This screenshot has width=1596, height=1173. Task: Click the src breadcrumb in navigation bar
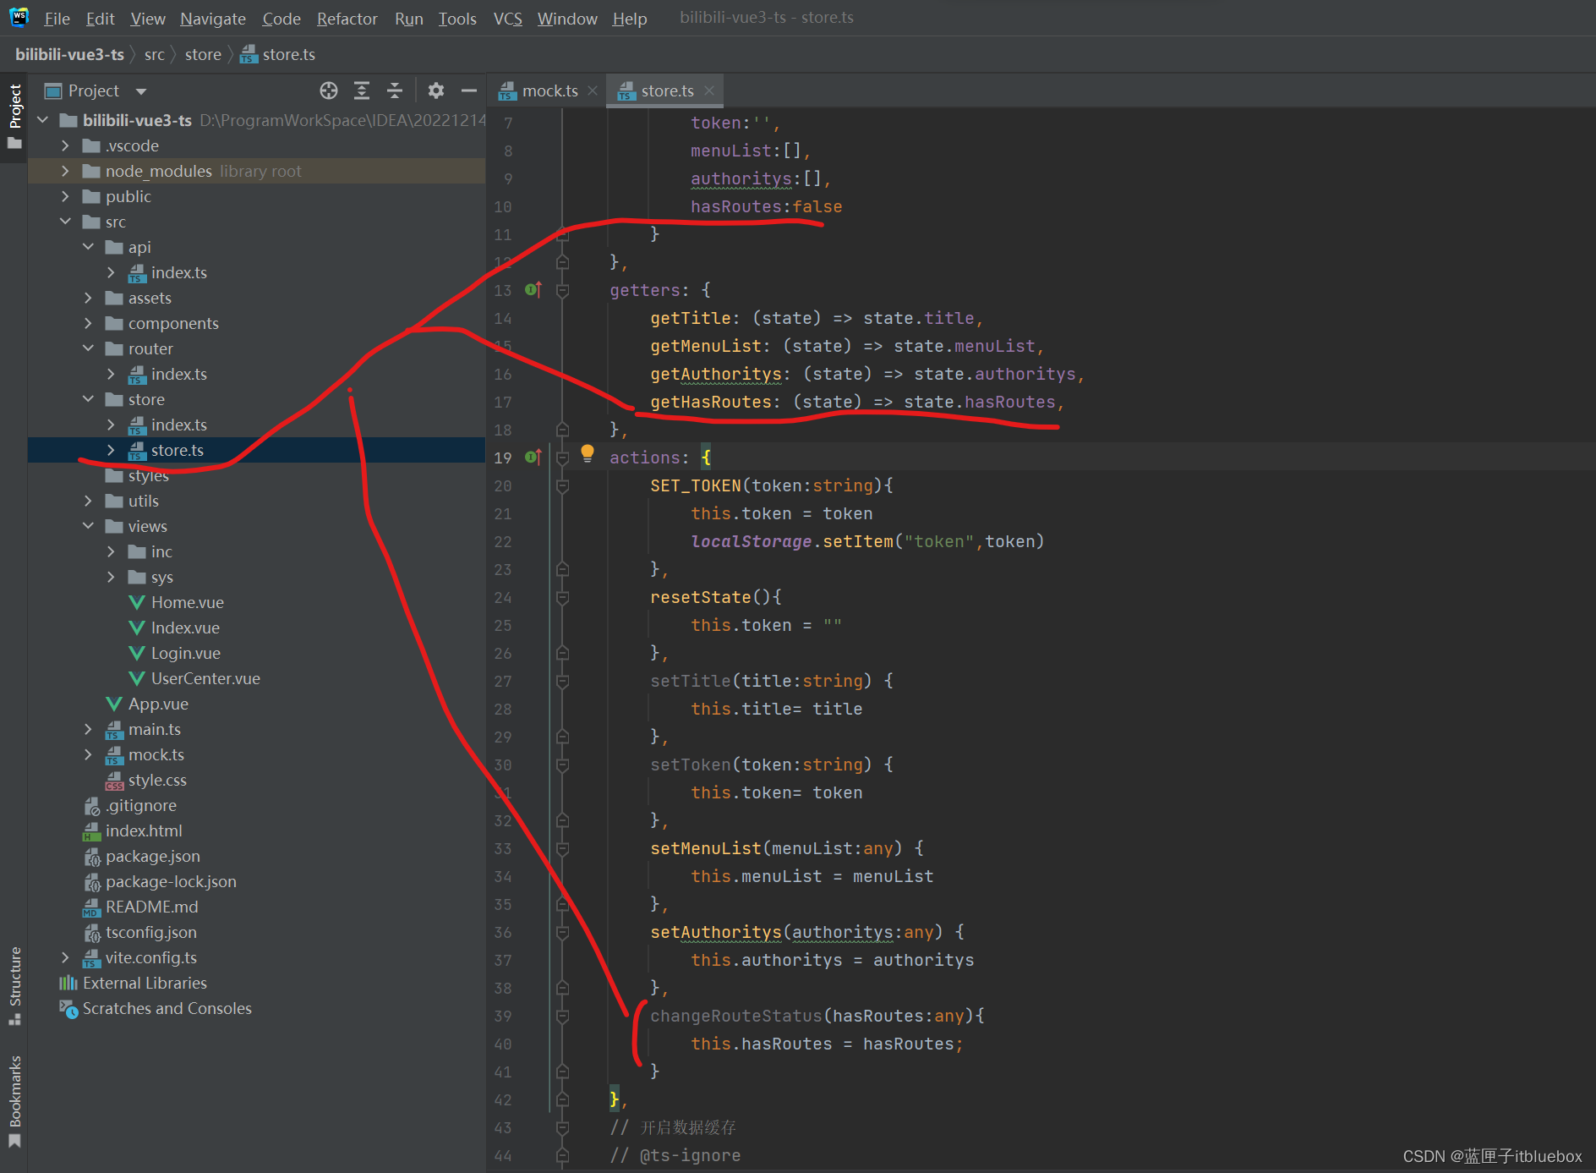click(154, 55)
